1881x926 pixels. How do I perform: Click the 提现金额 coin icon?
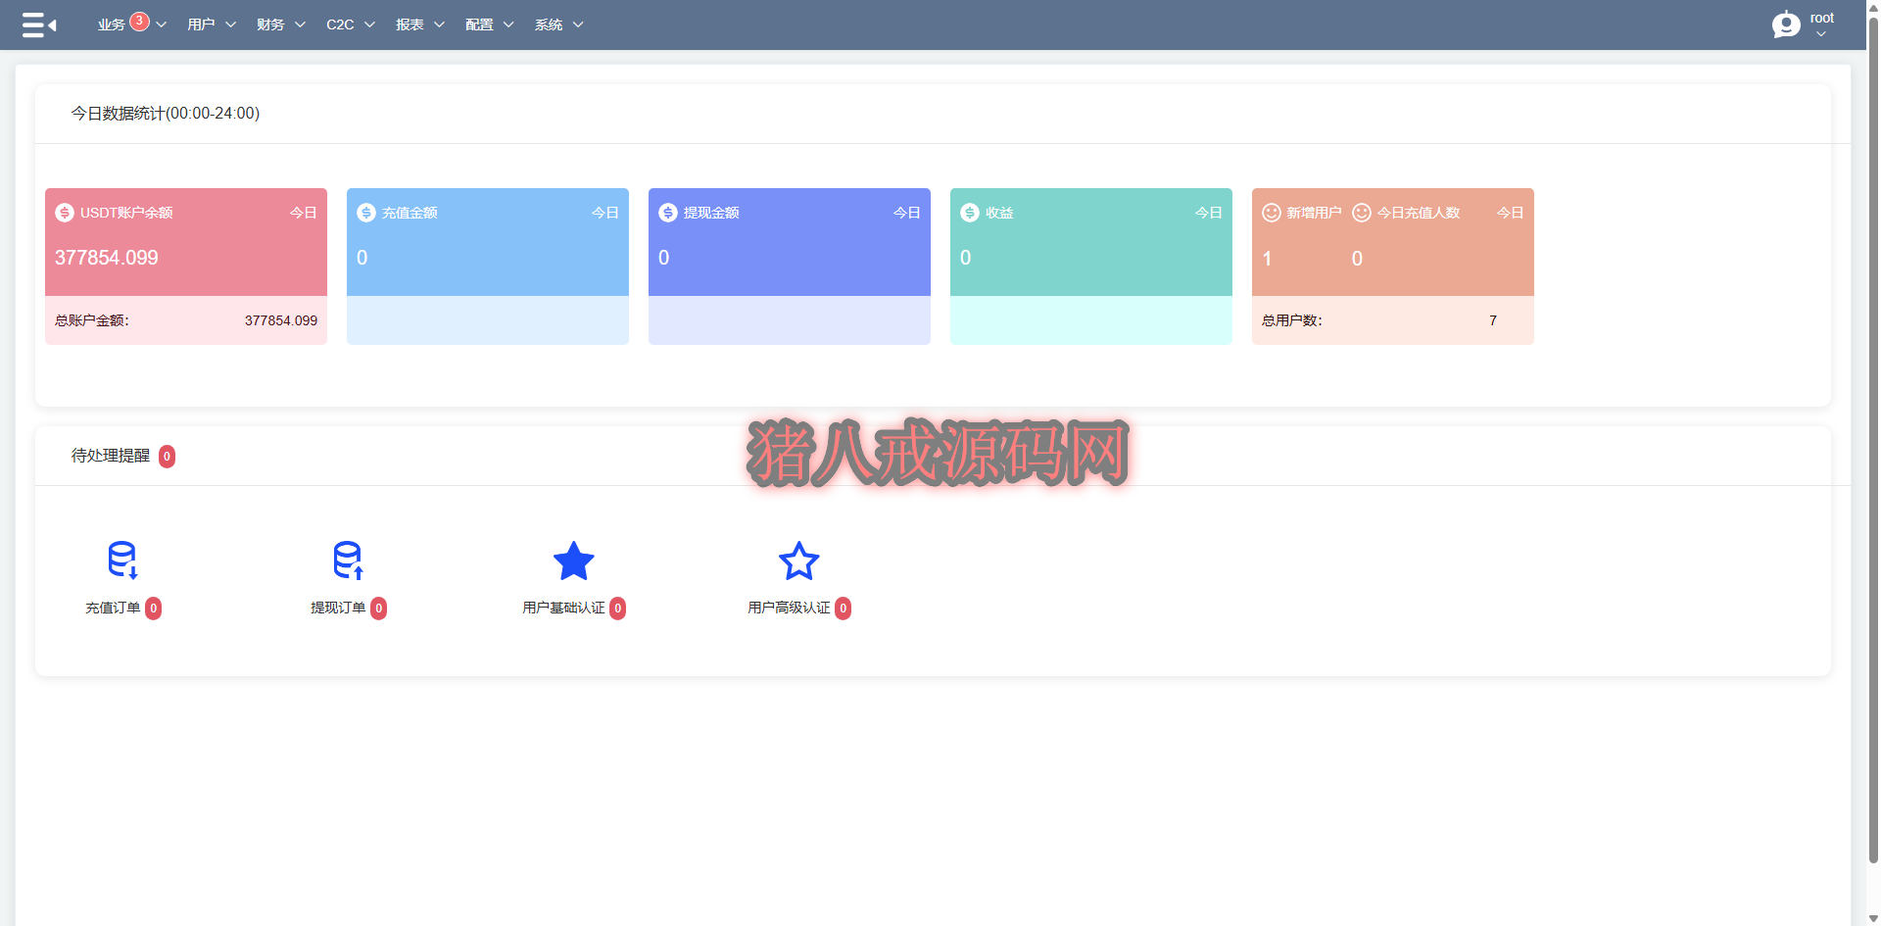(668, 213)
